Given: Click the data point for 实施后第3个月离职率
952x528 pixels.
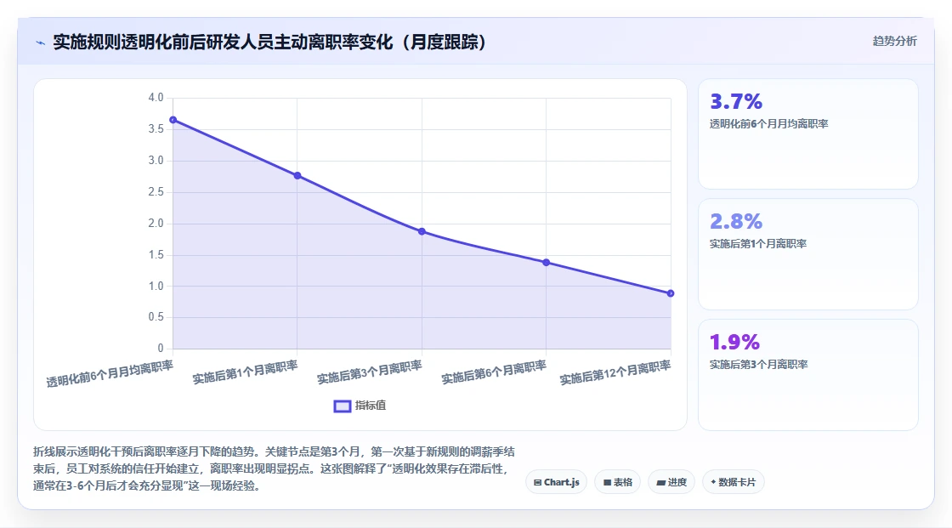Looking at the screenshot, I should click(422, 231).
